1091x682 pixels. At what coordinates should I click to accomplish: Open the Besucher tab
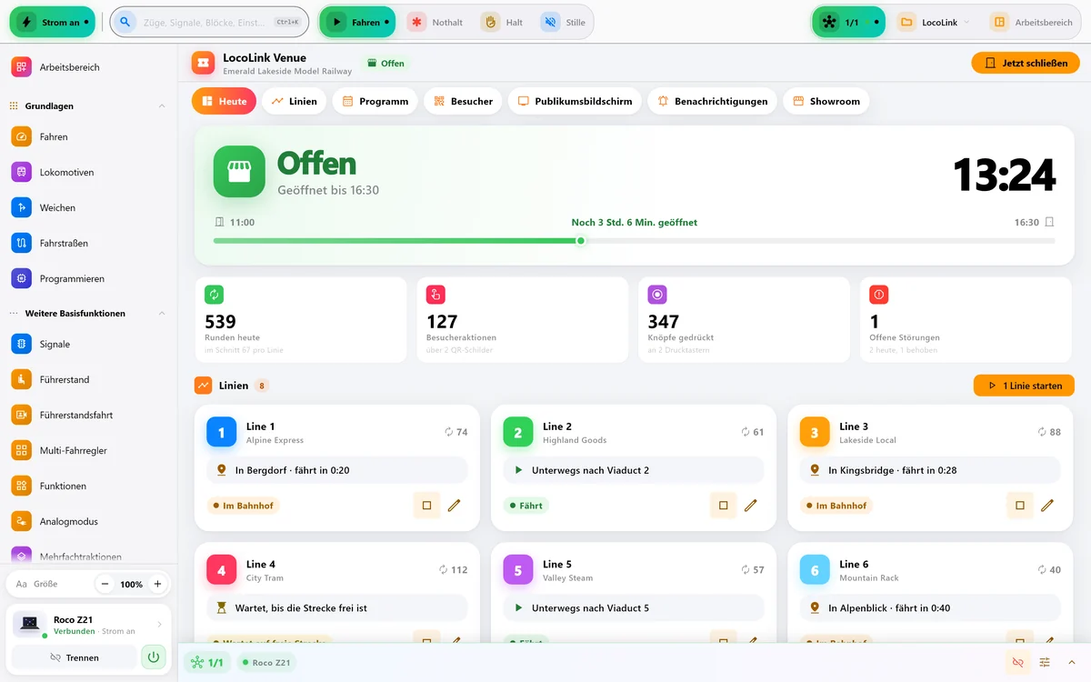pyautogui.click(x=463, y=101)
